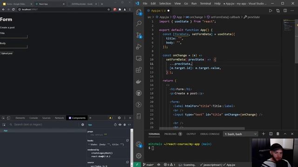This screenshot has width=298, height=167.
Task: Click the DevTools warnings badge
Action: 111,118
